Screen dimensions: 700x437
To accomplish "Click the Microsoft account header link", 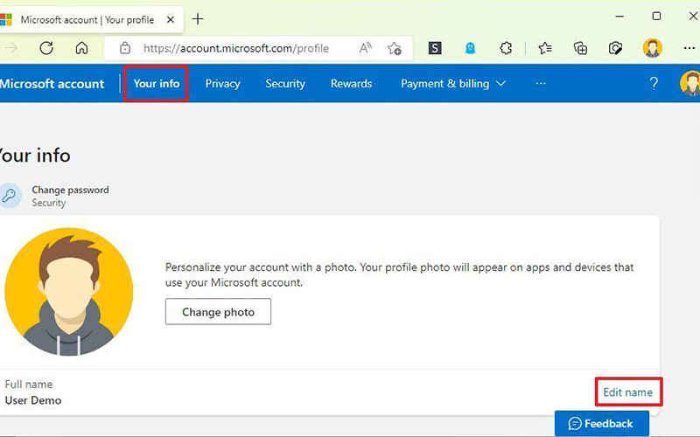I will pos(52,83).
